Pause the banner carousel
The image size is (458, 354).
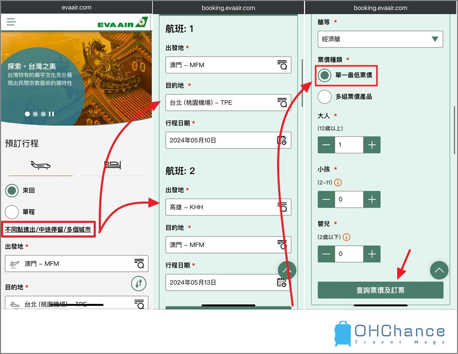[x=51, y=114]
